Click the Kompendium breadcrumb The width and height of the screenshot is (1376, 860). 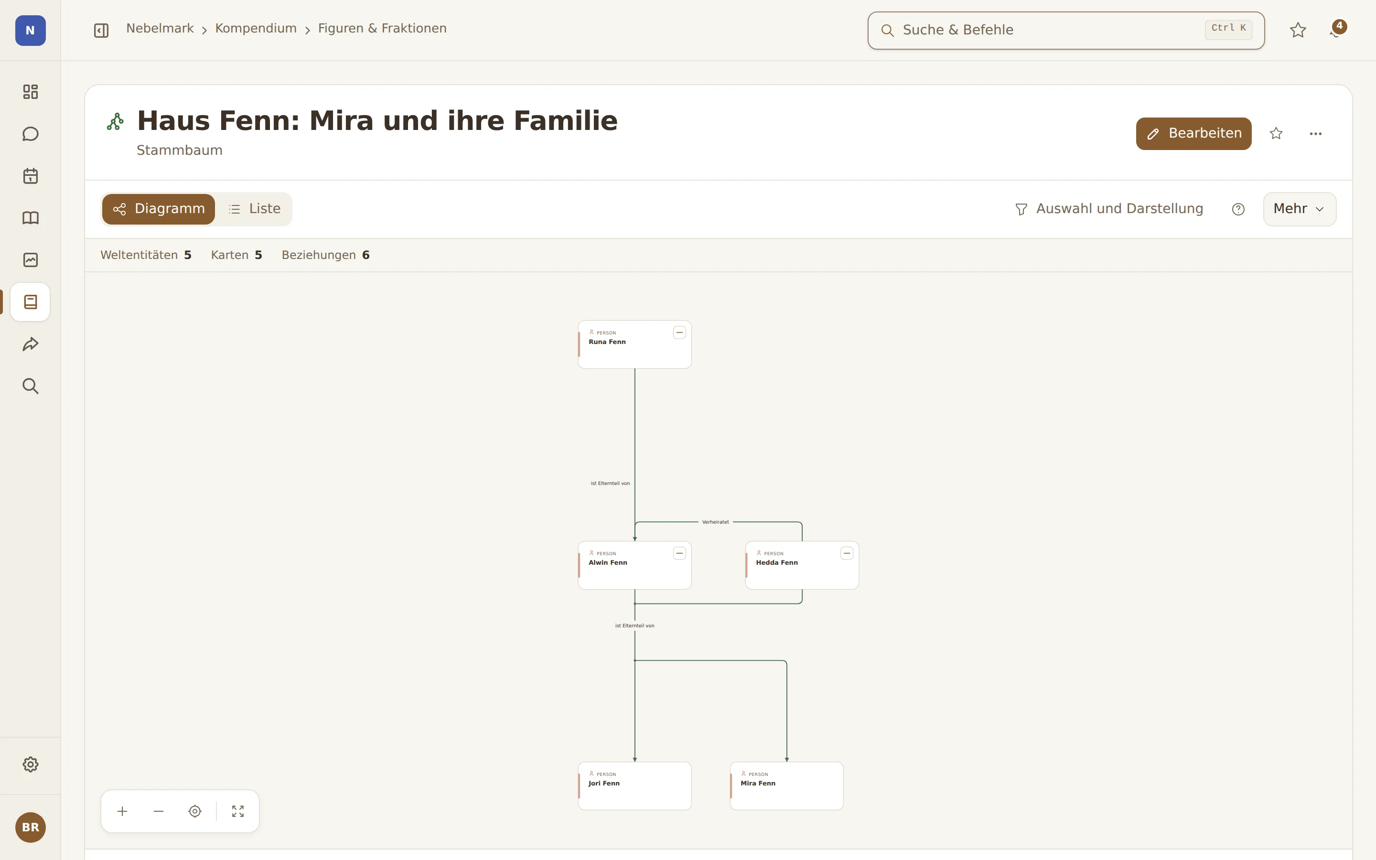(256, 29)
